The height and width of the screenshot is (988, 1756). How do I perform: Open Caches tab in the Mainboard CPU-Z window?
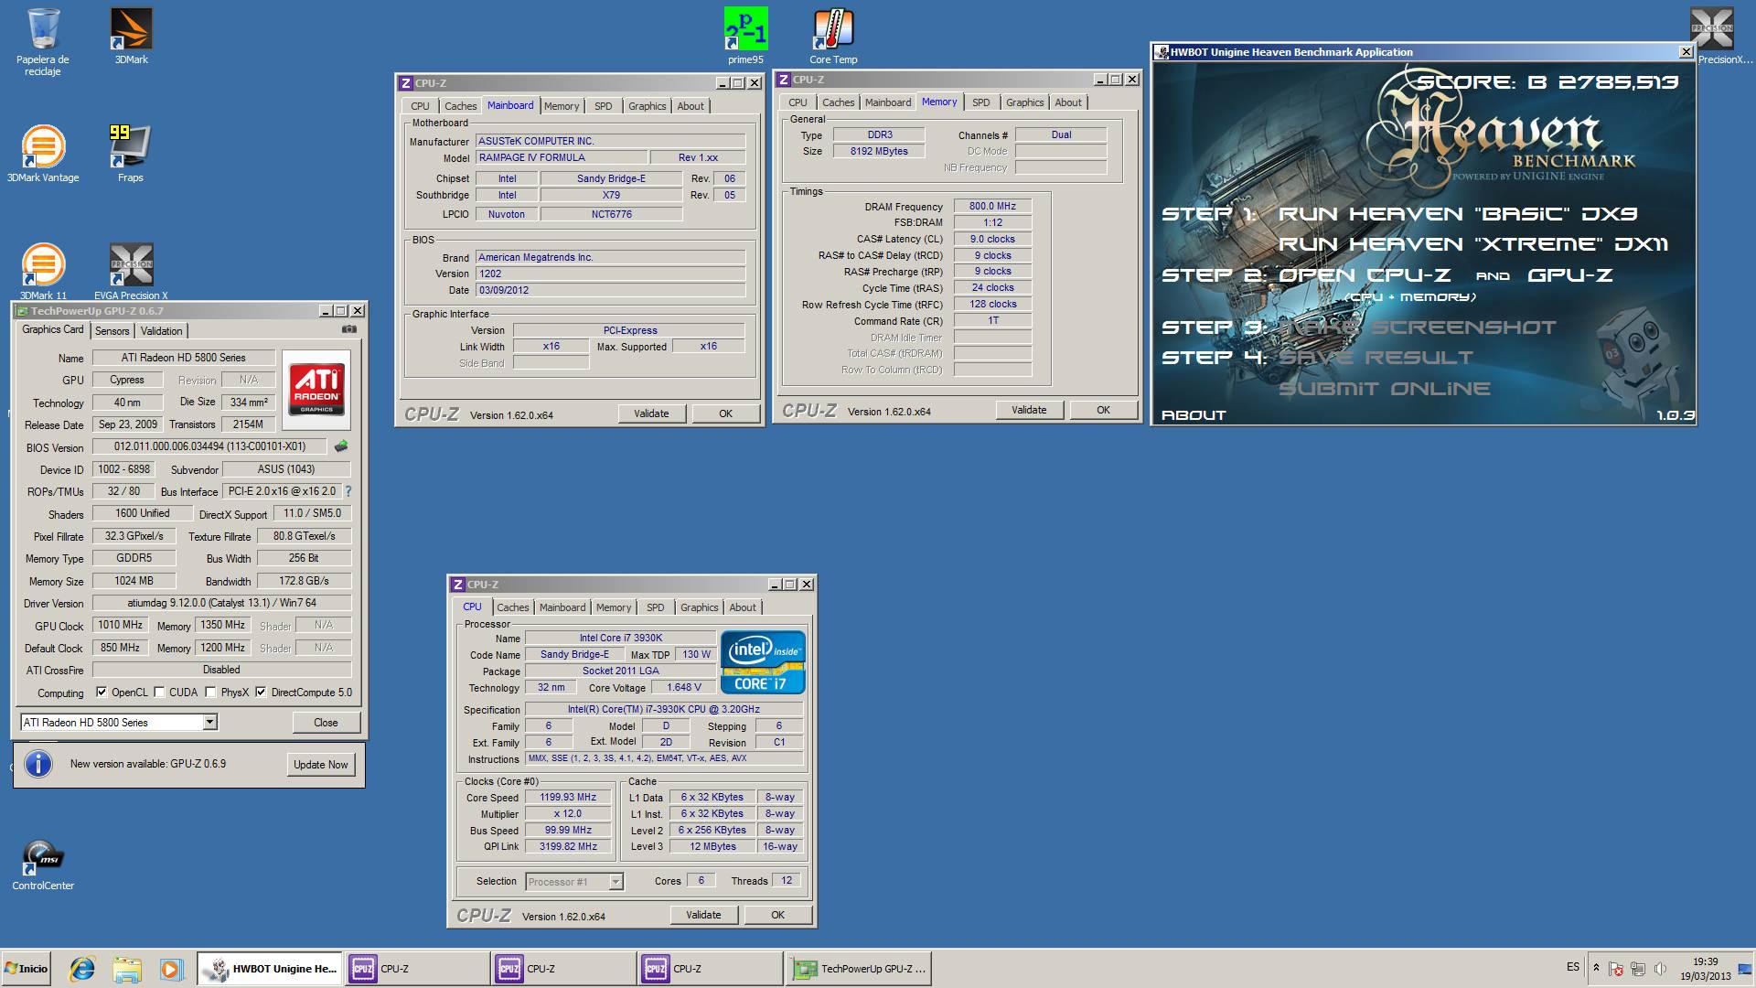460,106
